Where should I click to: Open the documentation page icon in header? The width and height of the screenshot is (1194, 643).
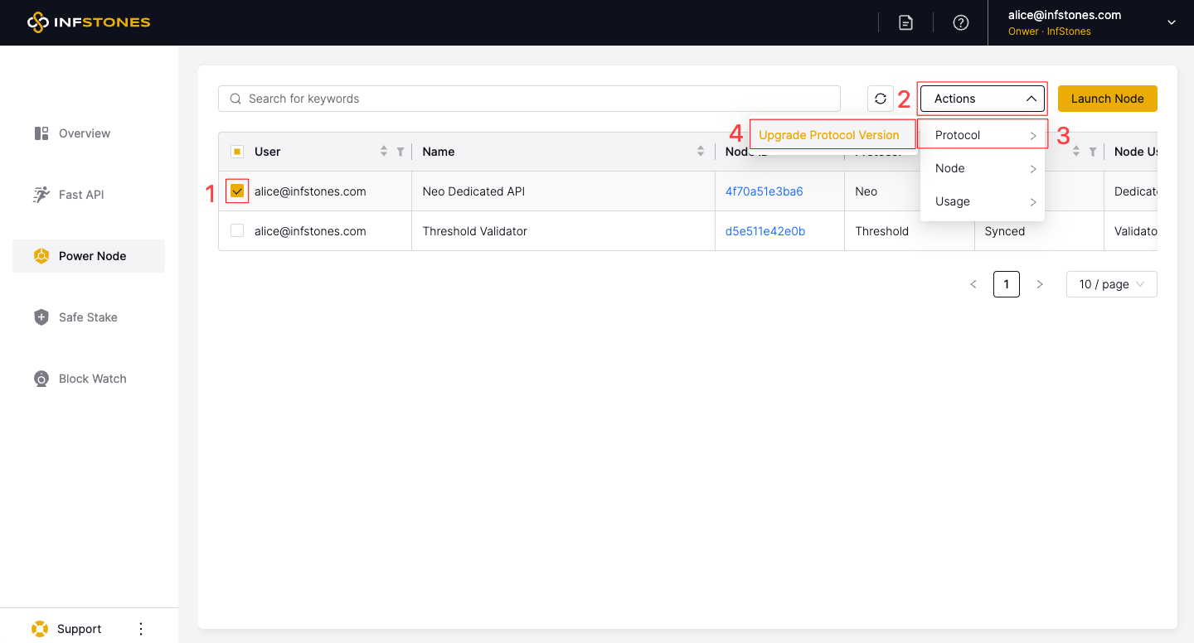905,23
